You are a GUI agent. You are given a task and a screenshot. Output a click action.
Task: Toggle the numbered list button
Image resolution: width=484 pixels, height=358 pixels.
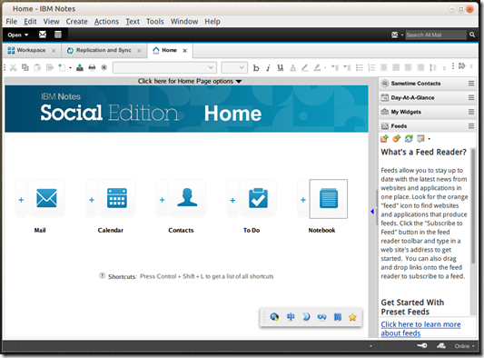tap(371, 67)
